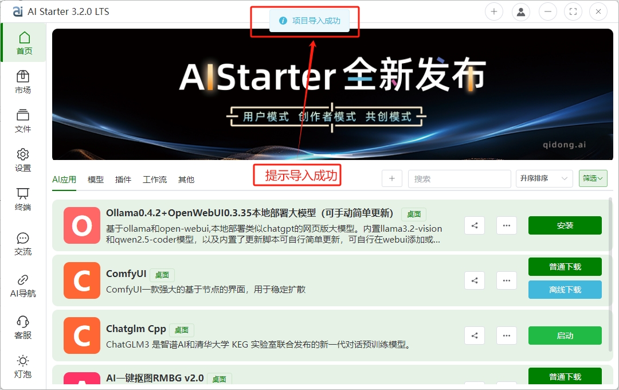Viewport: 619px width, 390px height.
Task: Open the 设置 settings panel
Action: [23, 161]
